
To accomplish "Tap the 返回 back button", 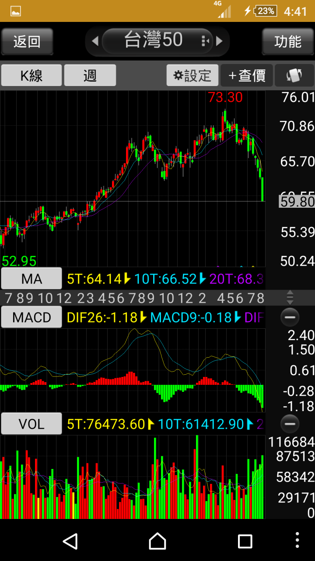I will tap(27, 42).
